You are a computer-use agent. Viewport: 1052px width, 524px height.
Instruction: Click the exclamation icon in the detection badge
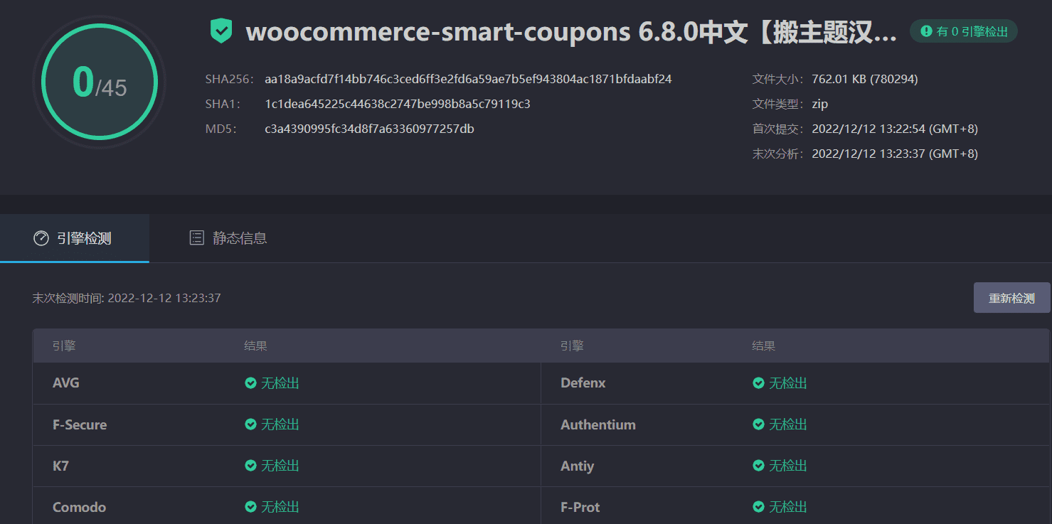pos(926,31)
